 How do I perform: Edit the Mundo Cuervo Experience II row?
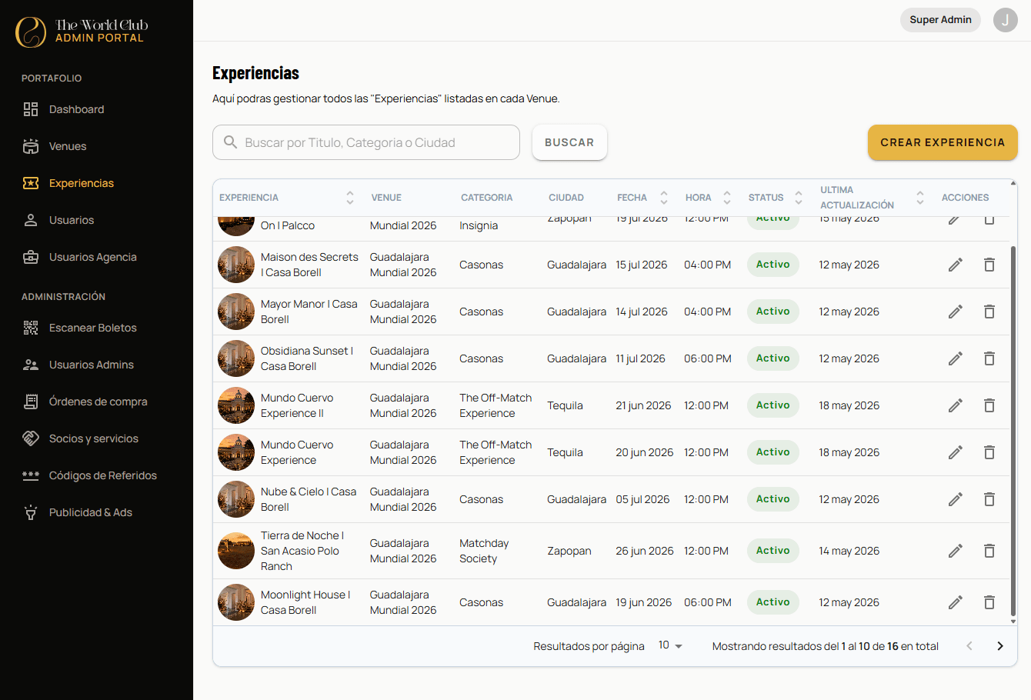tap(956, 405)
